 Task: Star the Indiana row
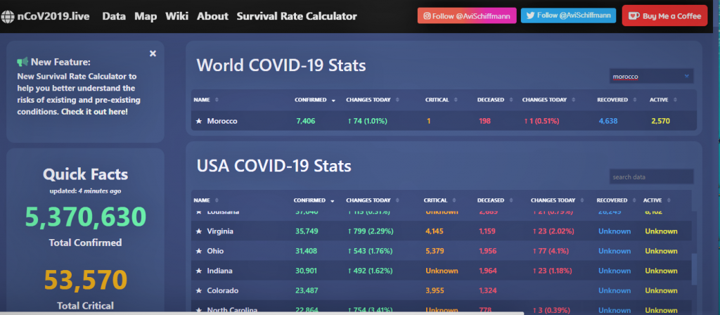coord(199,271)
